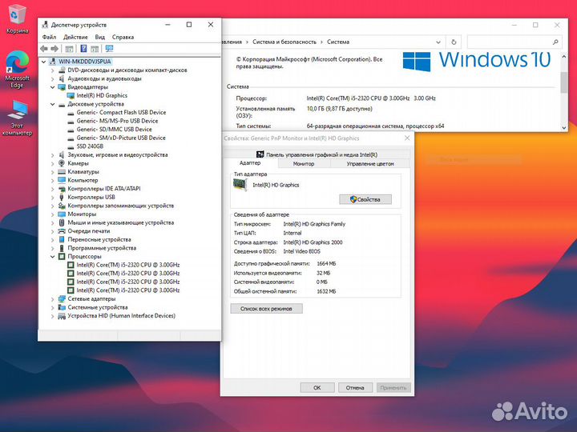This screenshot has height=432, width=577.
Task: Click scroll up arrow in System window
Action: pos(564,57)
